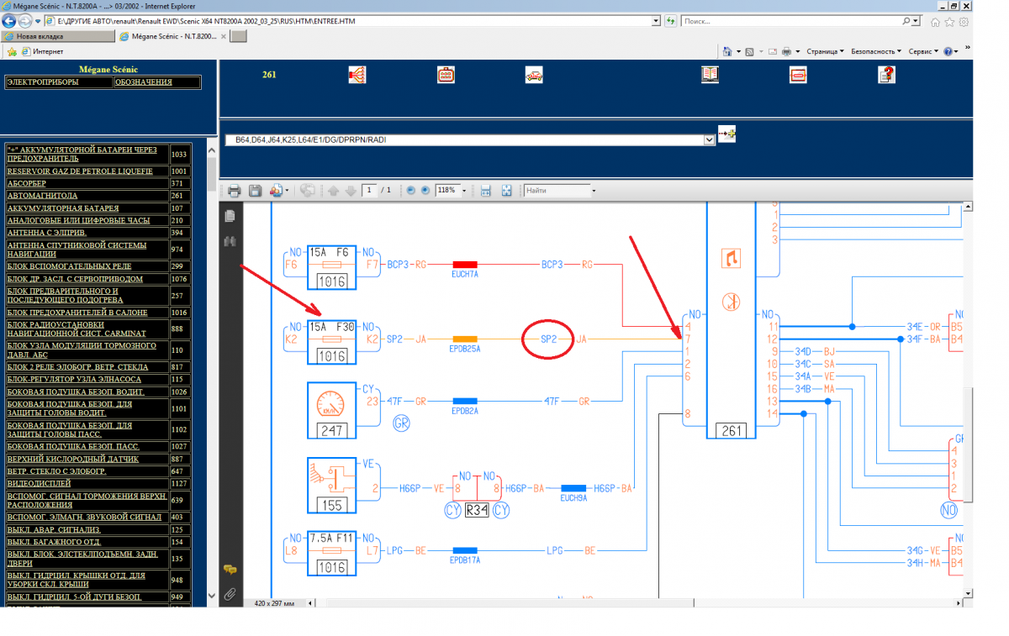Click the arrow-plus icon beside variant dropdown
This screenshot has height=636, width=1009.
click(x=726, y=134)
